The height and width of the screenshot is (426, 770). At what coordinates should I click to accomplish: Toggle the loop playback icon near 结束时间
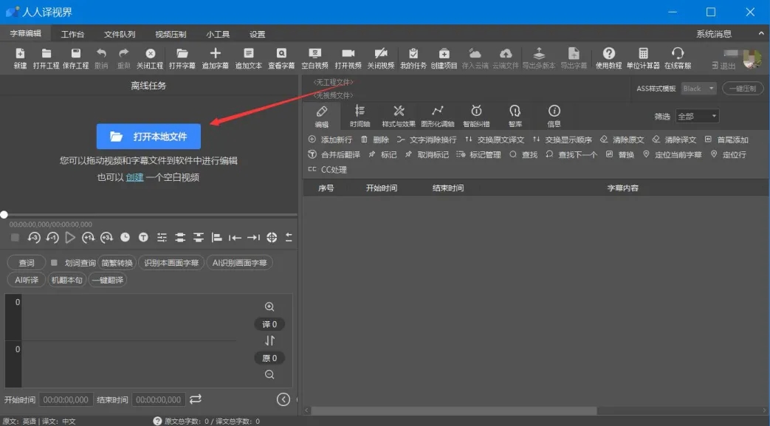tap(195, 399)
